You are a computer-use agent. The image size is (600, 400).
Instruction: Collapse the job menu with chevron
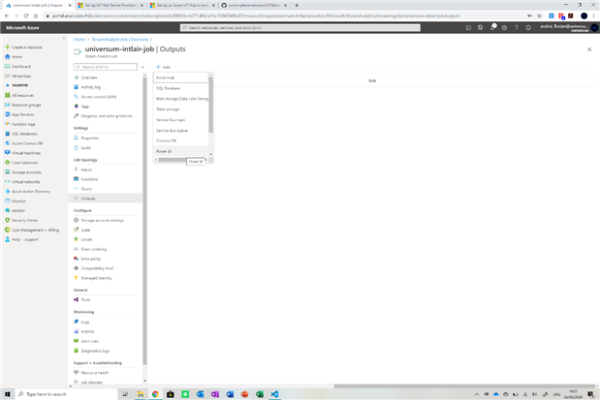click(142, 67)
